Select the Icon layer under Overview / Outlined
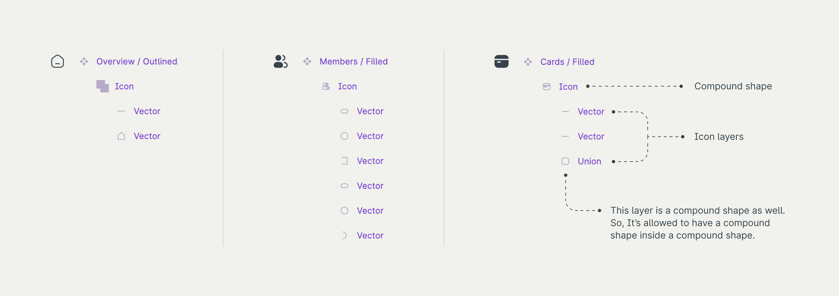This screenshot has width=839, height=296. [x=124, y=86]
